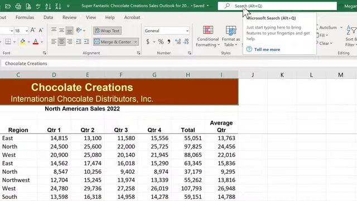The width and height of the screenshot is (357, 201).
Task: Open the Review tab
Action: click(69, 17)
